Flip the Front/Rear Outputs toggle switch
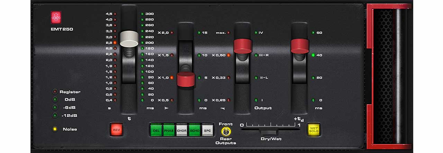The width and height of the screenshot is (443, 153). pyautogui.click(x=226, y=131)
